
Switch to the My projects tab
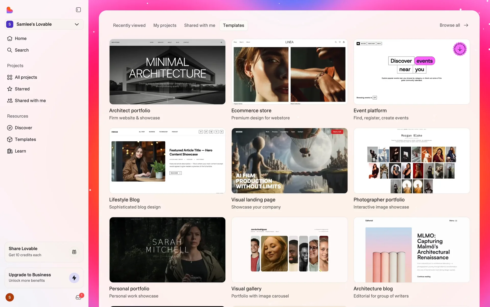165,25
